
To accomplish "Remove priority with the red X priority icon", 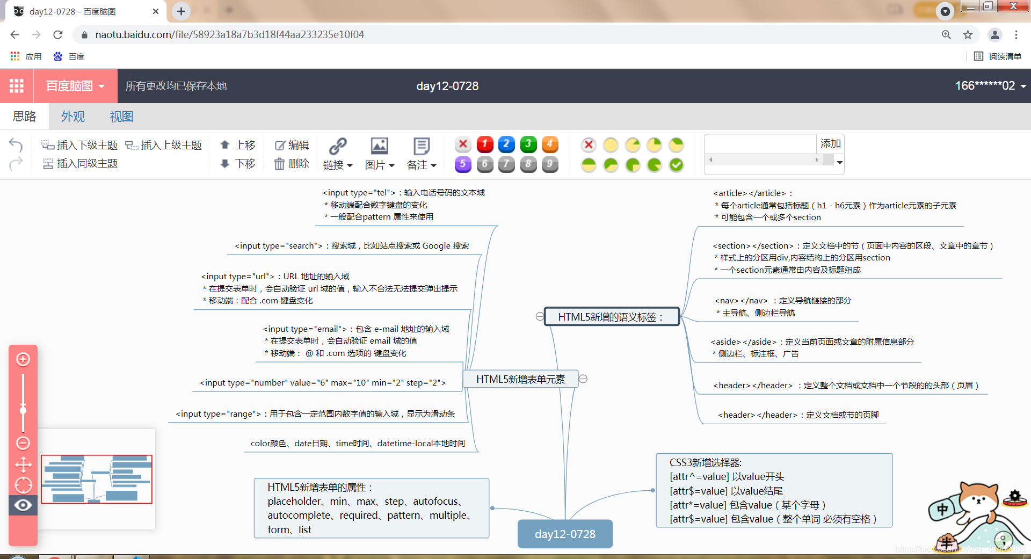I will 463,144.
